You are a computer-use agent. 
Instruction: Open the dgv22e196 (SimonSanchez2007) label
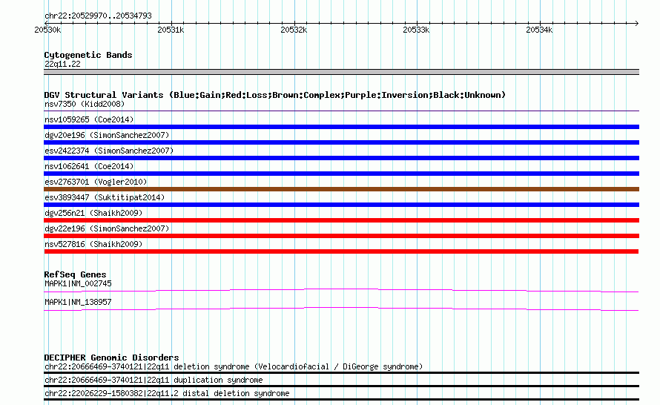coord(107,228)
